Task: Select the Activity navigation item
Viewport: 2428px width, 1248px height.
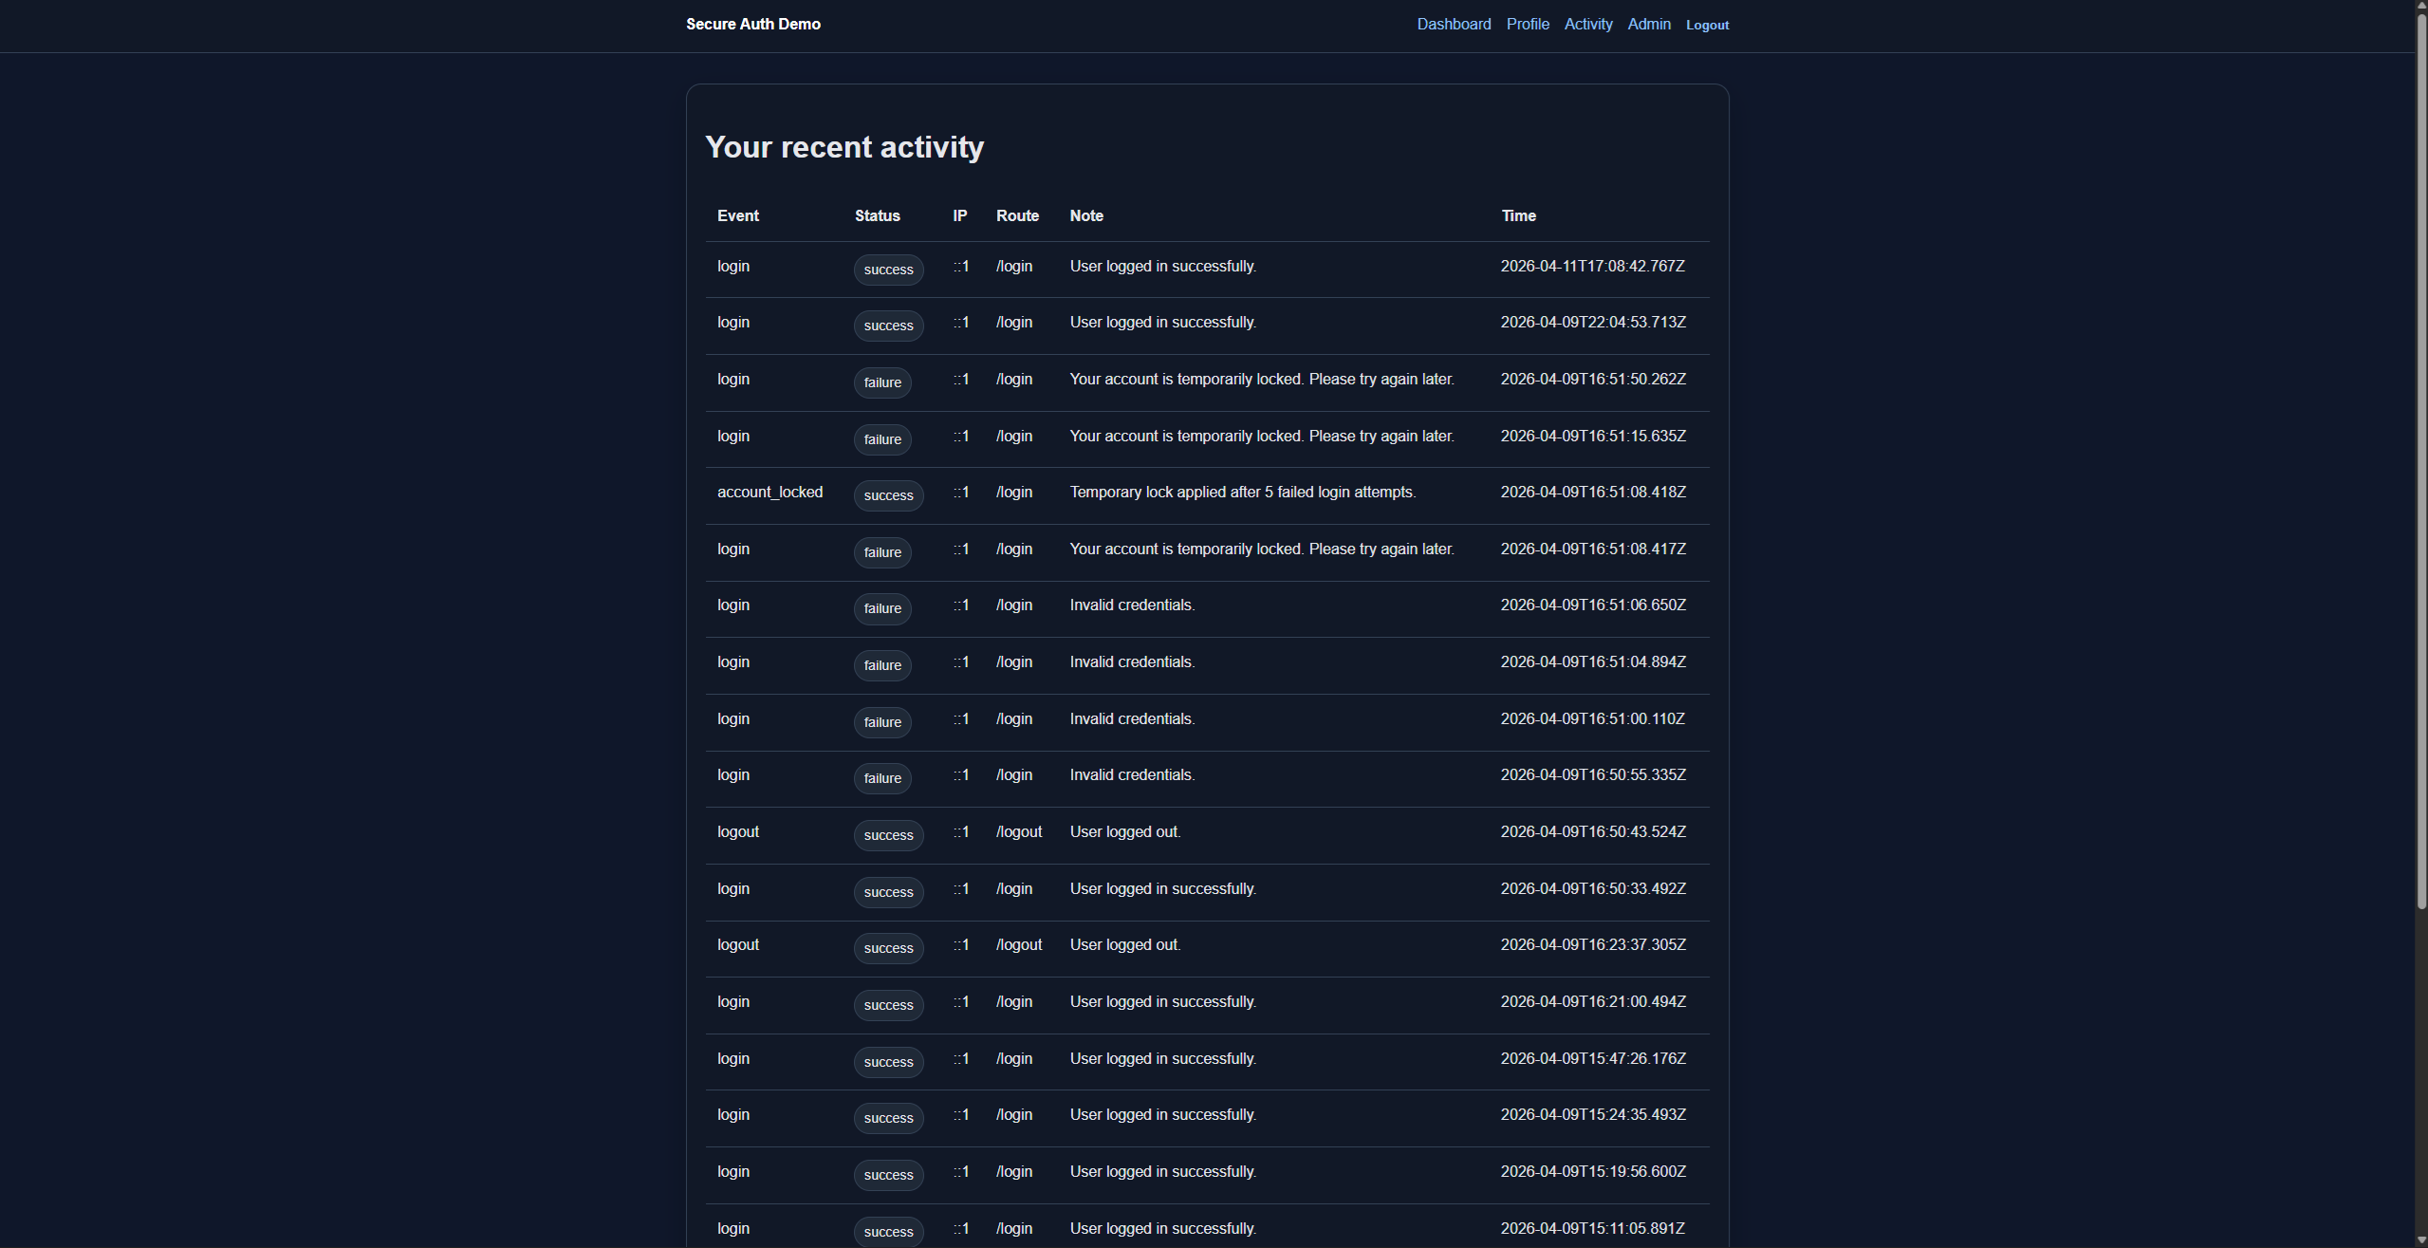Action: (1587, 24)
